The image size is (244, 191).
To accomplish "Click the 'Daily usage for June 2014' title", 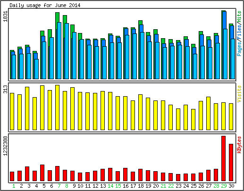I will 45,5.
